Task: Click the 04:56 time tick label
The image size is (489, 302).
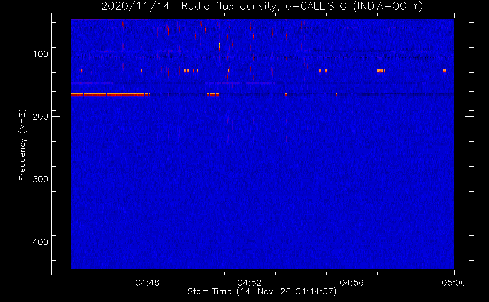Action: 352,283
